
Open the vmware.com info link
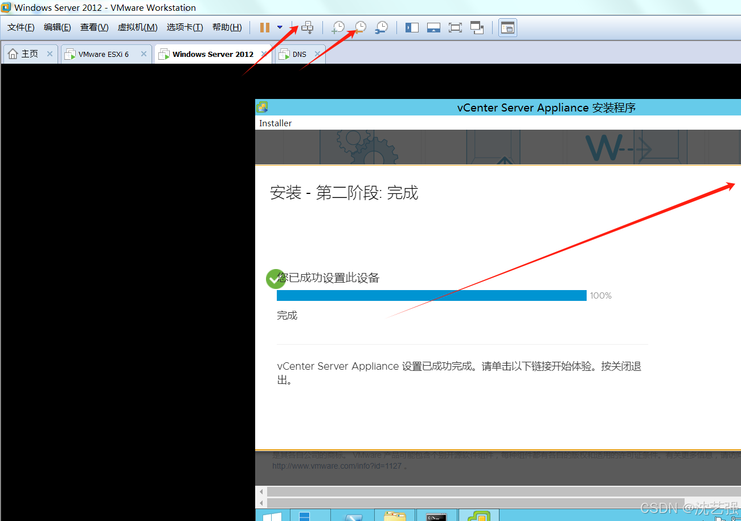337,466
